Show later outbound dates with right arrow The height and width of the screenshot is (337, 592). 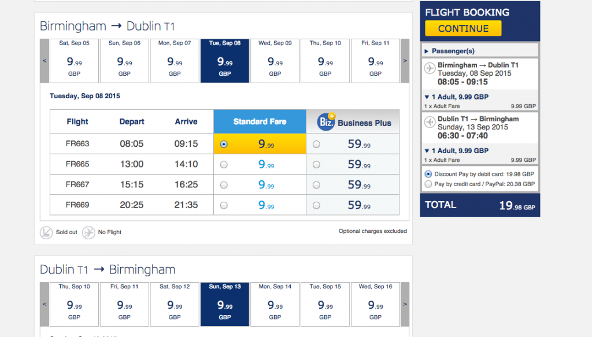pos(405,61)
